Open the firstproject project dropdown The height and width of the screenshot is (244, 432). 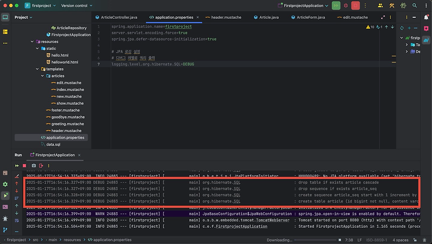(40, 5)
